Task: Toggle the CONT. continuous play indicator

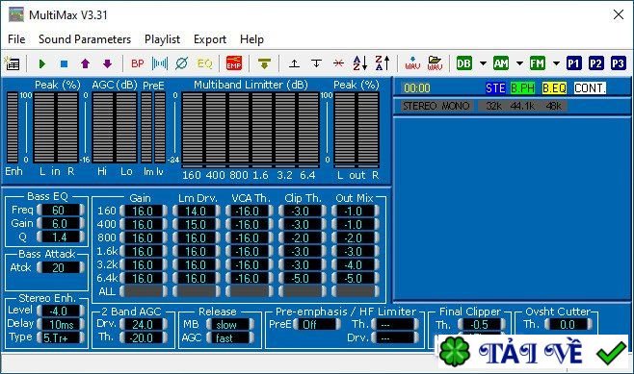Action: click(590, 87)
